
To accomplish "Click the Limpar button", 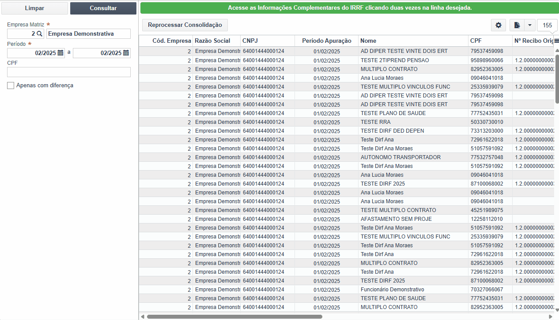I will click(x=34, y=8).
